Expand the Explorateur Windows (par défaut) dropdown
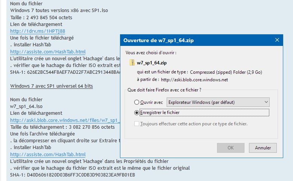Screen dimensions: 293x181 tap(266, 102)
